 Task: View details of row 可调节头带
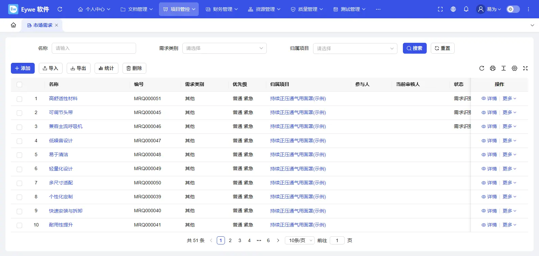tap(489, 112)
